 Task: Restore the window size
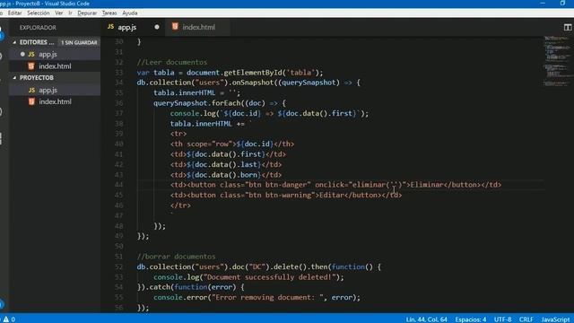(562, 4)
